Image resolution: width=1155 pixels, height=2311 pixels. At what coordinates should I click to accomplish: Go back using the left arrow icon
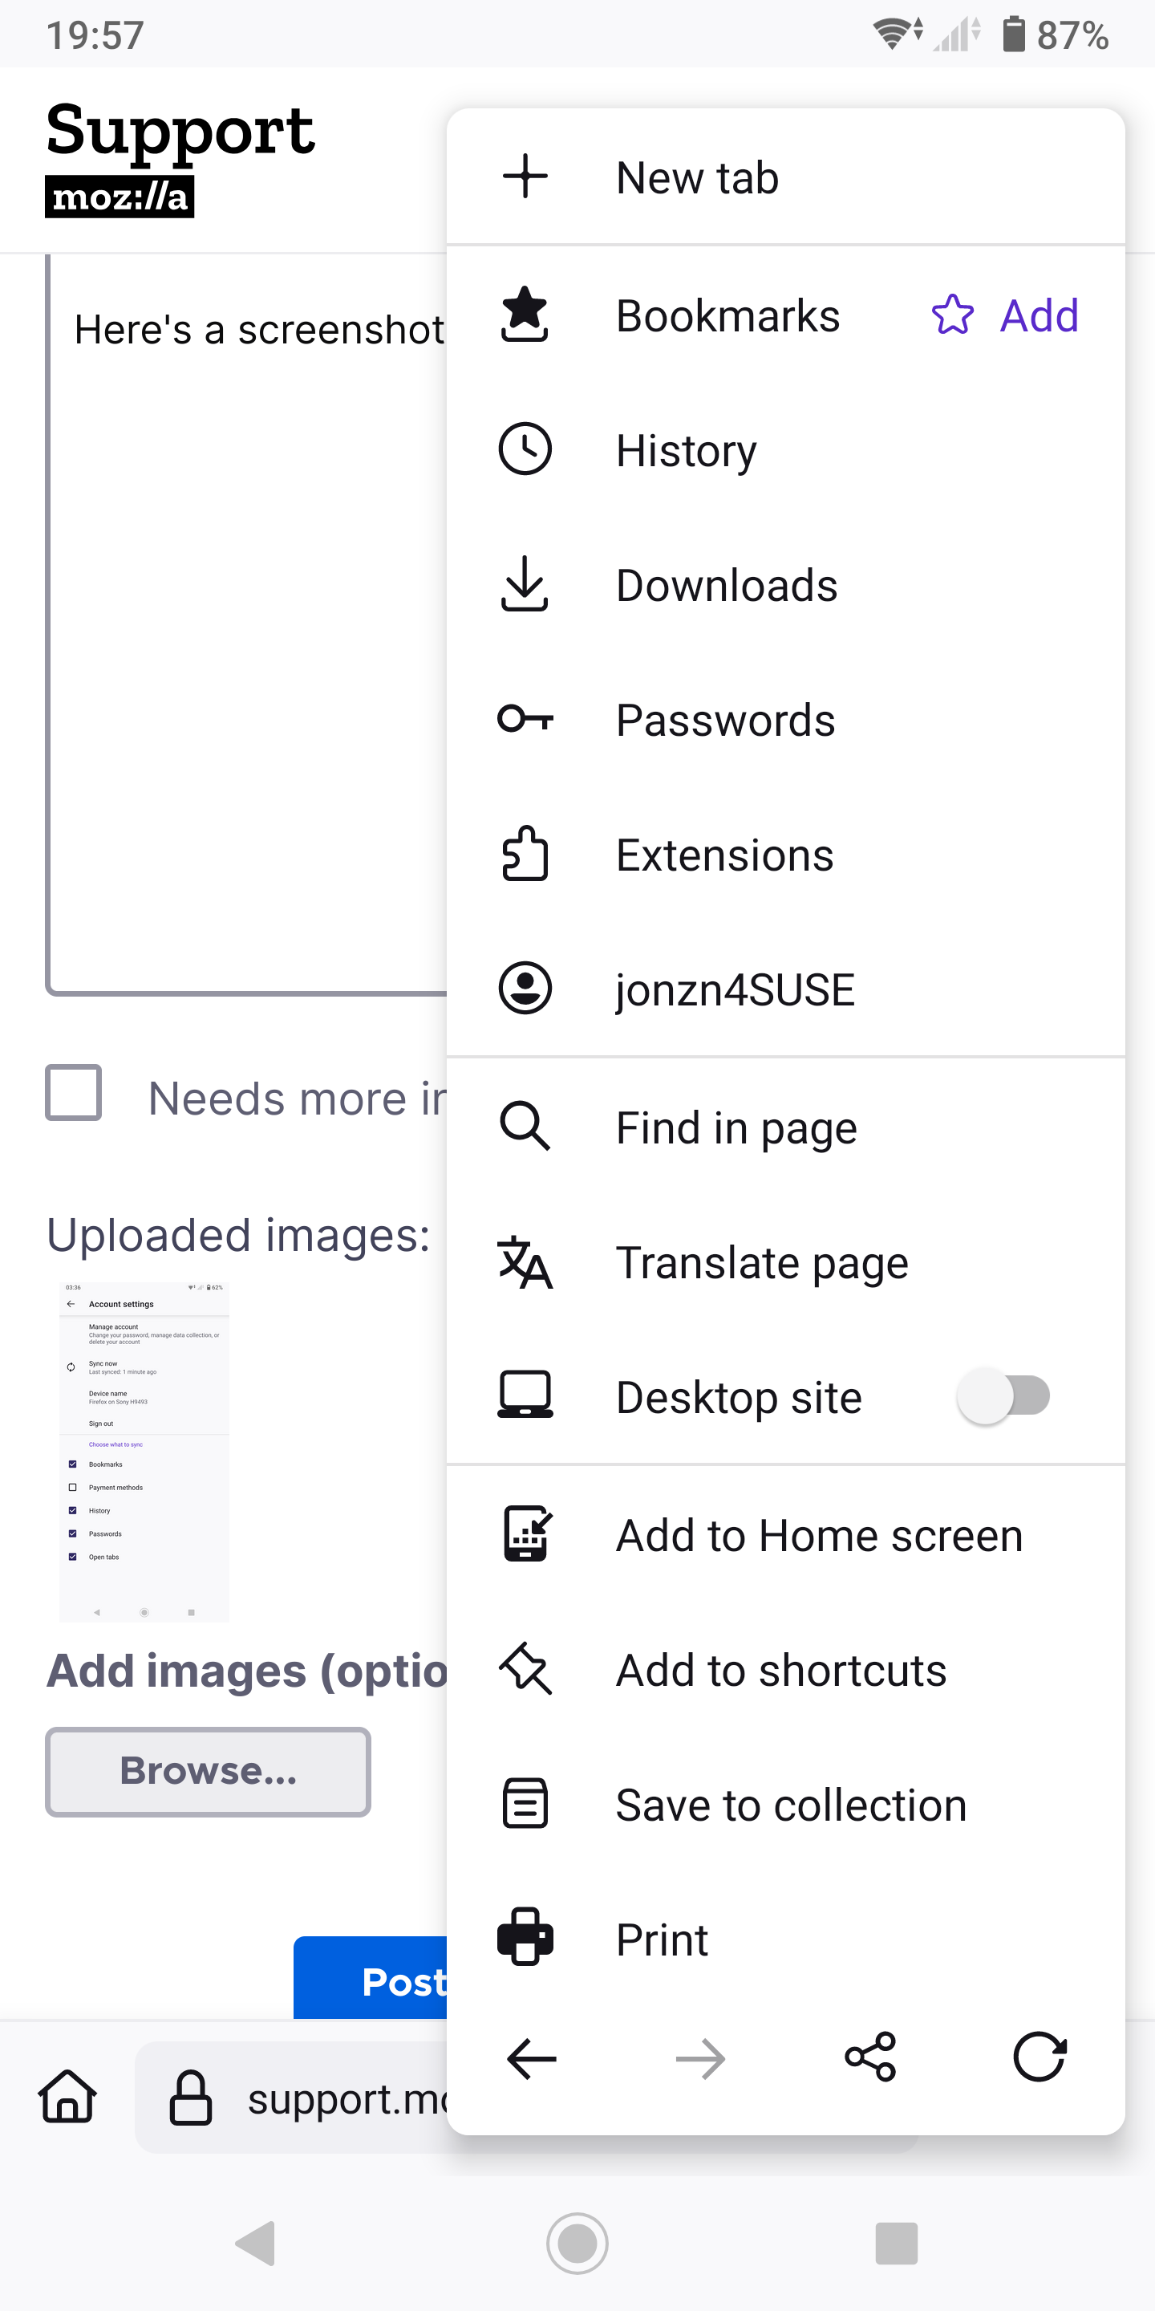[532, 2058]
